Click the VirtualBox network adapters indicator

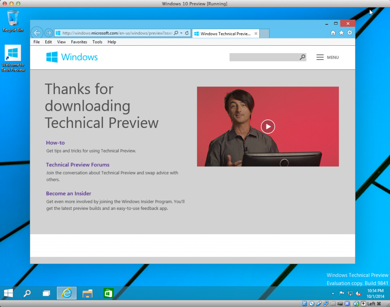coord(326,304)
